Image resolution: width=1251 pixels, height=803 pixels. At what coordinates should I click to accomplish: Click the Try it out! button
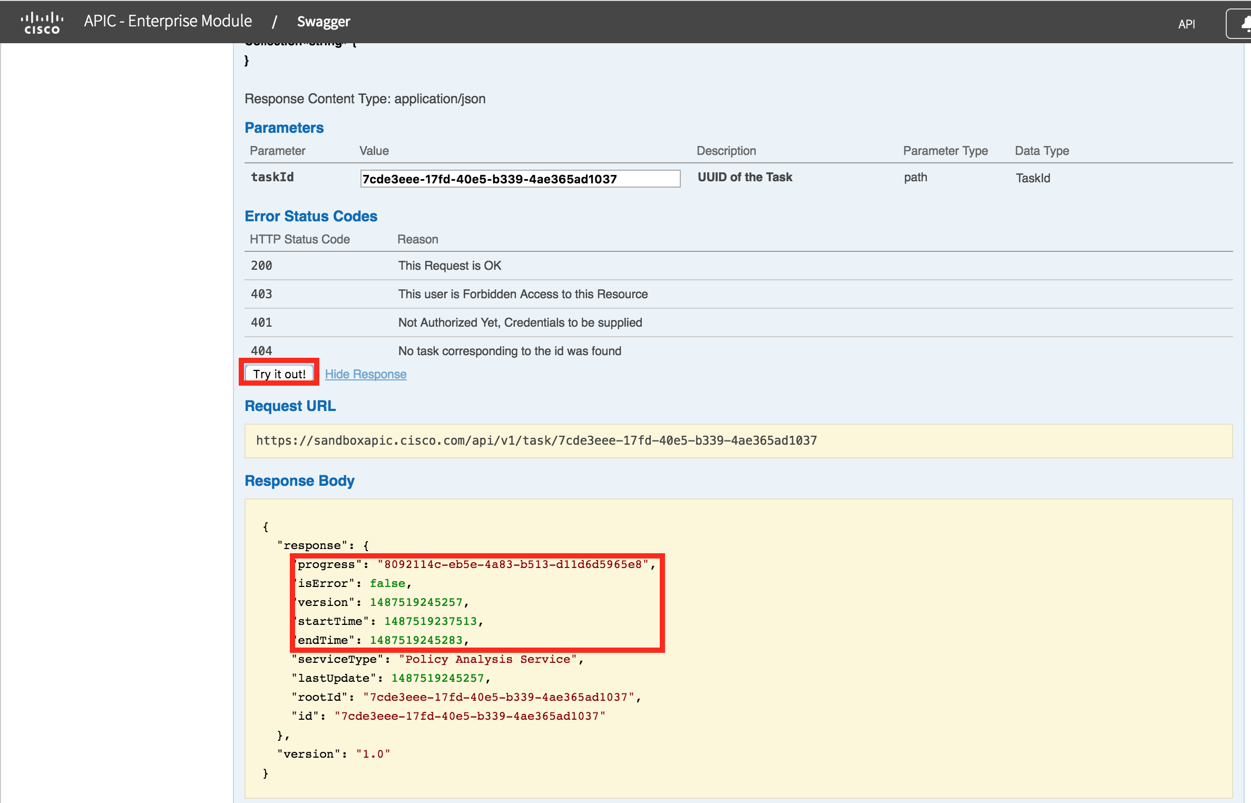pos(279,374)
